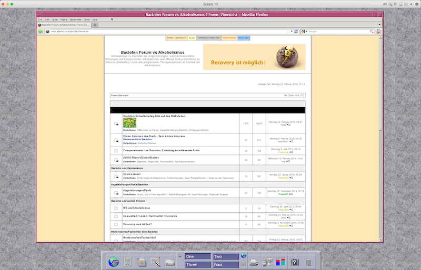Switch to workspace Three
Screen dimensions: 421x270
[x=197, y=265]
